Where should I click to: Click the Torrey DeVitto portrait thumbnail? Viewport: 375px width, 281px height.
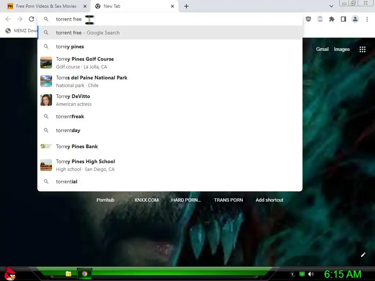click(46, 100)
